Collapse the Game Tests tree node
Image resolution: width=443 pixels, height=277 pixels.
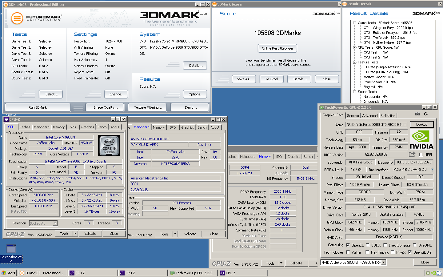click(x=354, y=23)
